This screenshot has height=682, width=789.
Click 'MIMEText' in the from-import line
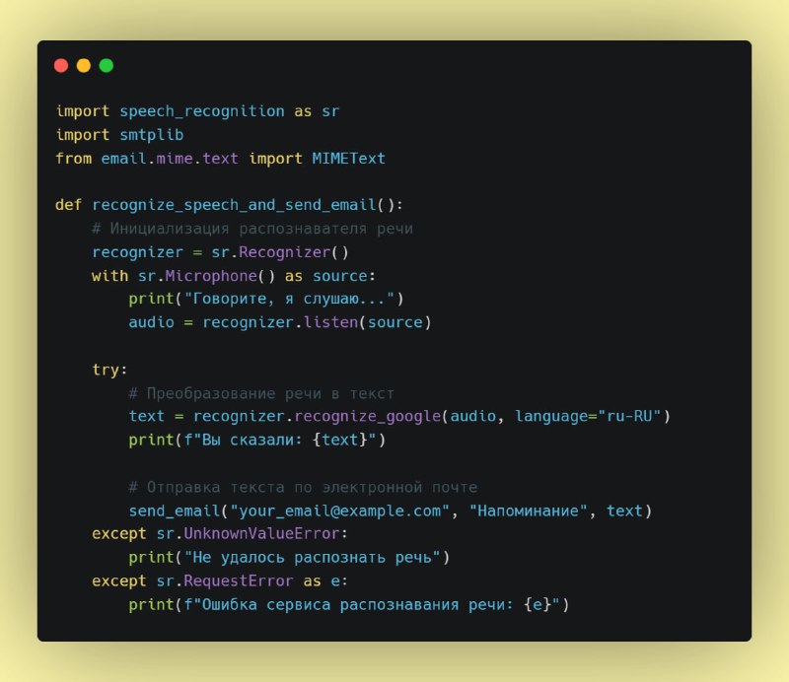tap(349, 159)
